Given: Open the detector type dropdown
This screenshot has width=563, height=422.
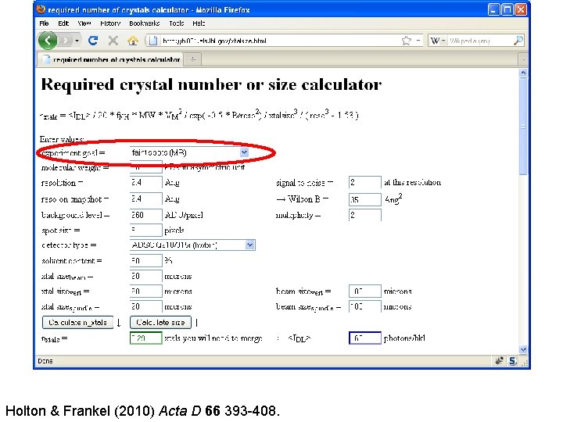Looking at the screenshot, I should [x=192, y=245].
